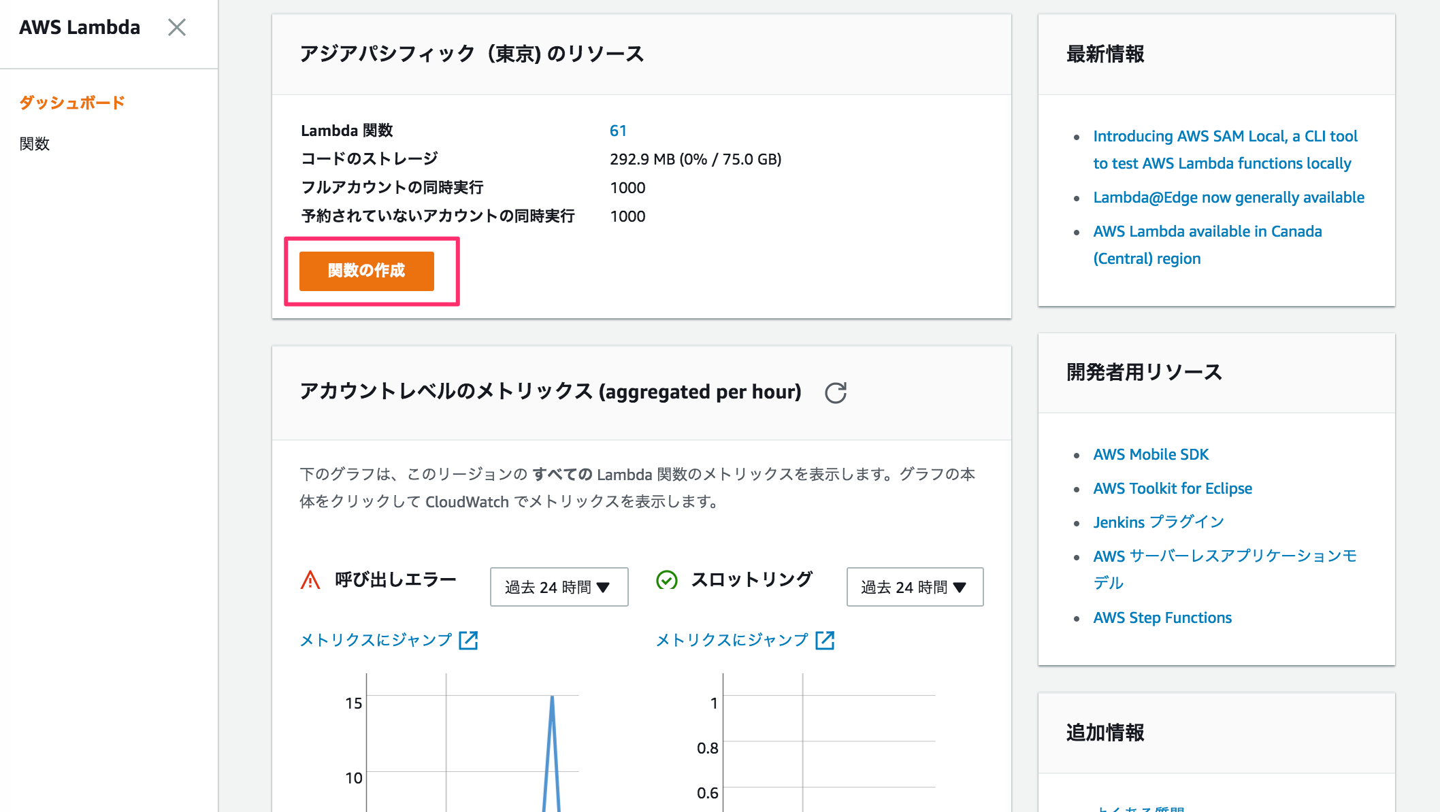Open the Lambda function count link 61
1440x812 pixels.
pyautogui.click(x=618, y=131)
